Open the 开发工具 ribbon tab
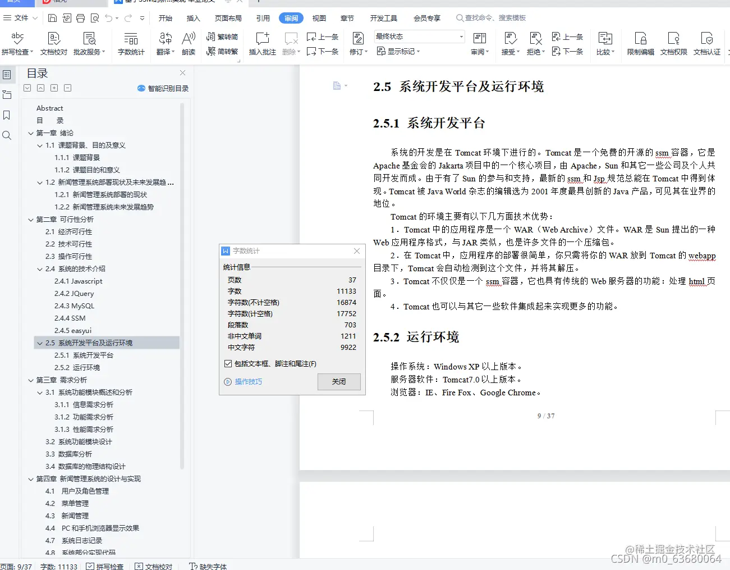This screenshot has width=730, height=570. coord(384,17)
